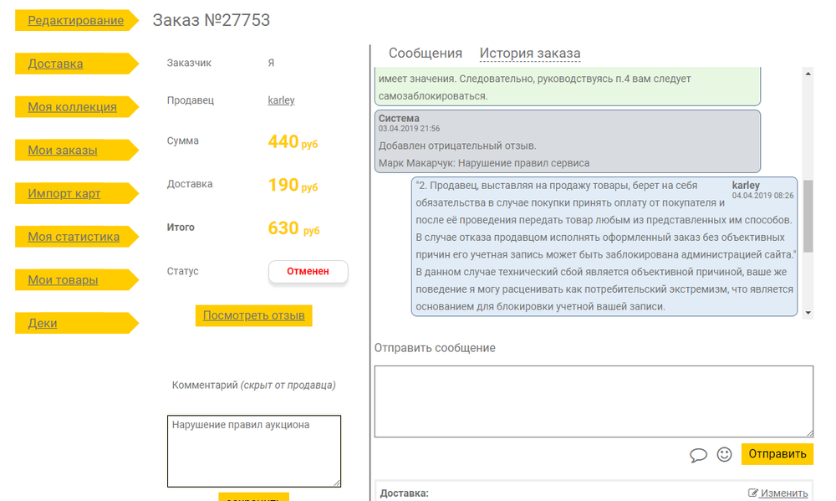Click the edit pencil icon beside Изменить
This screenshot has height=501, width=836.
click(753, 493)
